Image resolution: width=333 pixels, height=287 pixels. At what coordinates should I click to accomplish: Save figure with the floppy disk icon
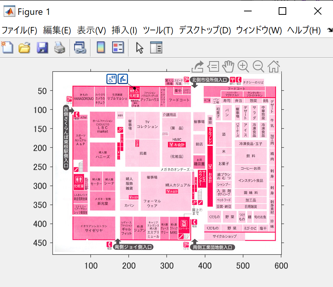click(x=42, y=47)
